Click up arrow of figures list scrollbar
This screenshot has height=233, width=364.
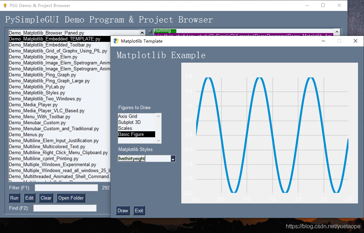coord(159,116)
